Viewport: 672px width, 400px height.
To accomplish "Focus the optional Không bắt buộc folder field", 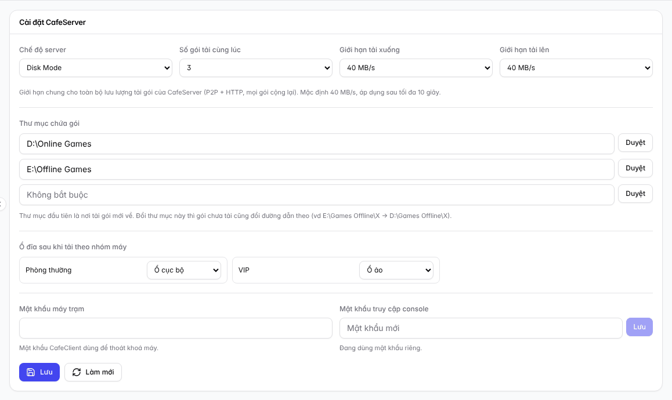I will pos(317,195).
